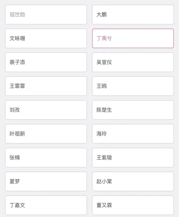The width and height of the screenshot is (179, 217).
Task: Select the 大鹏 option
Action: 133,15
